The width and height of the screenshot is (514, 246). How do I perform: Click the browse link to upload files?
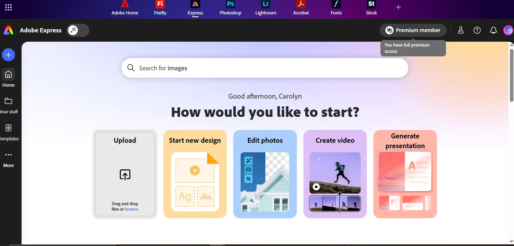click(x=132, y=209)
